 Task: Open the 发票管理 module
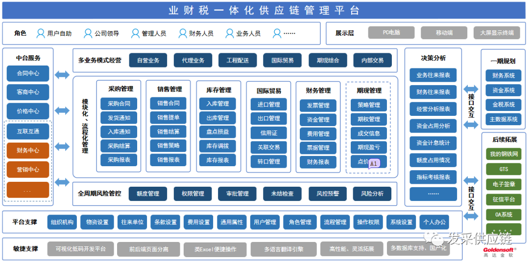[318, 106]
